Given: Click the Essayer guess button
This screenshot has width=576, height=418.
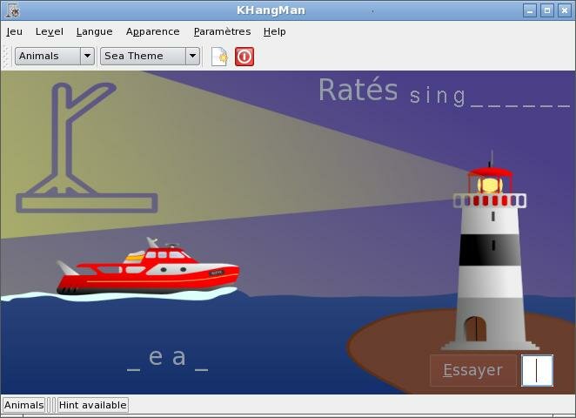Looking at the screenshot, I should click(x=473, y=370).
